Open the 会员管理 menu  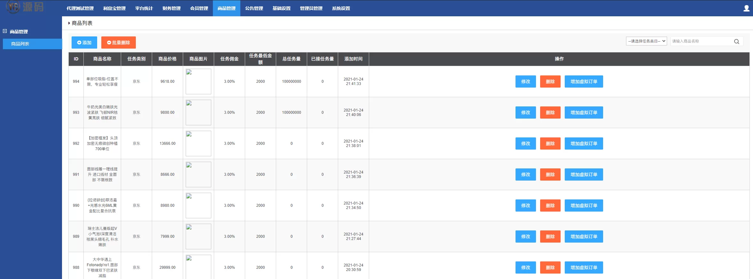coord(199,8)
